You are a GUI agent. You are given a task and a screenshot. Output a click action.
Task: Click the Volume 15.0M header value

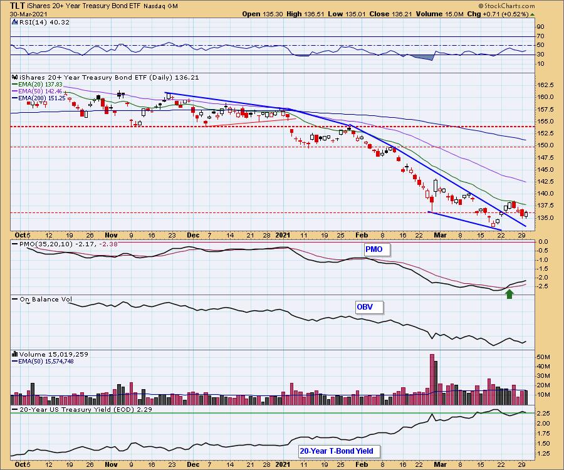click(x=439, y=14)
